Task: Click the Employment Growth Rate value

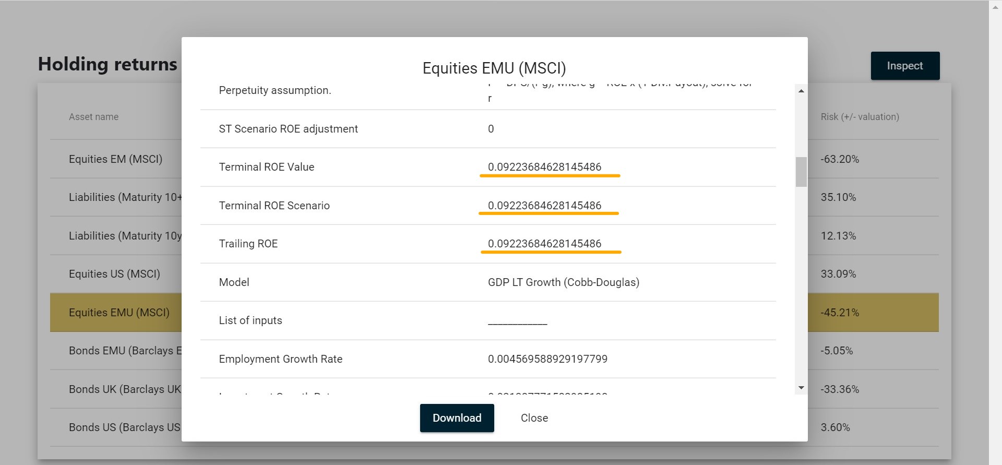Action: click(x=547, y=359)
